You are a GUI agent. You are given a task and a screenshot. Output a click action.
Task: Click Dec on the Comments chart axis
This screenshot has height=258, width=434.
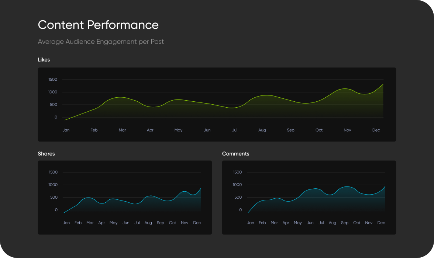click(x=381, y=223)
